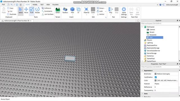Open the Material dropdown arrow
The width and height of the screenshot is (180, 101).
pyautogui.click(x=86, y=15)
